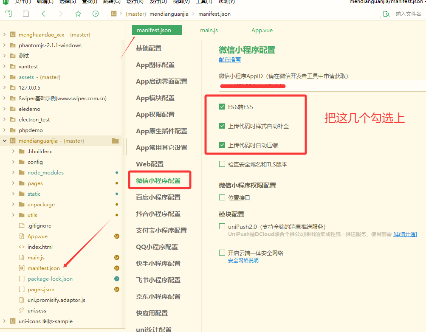Go forward with the right arrow icon
Viewport: 426px width, 332px height.
tap(61, 14)
